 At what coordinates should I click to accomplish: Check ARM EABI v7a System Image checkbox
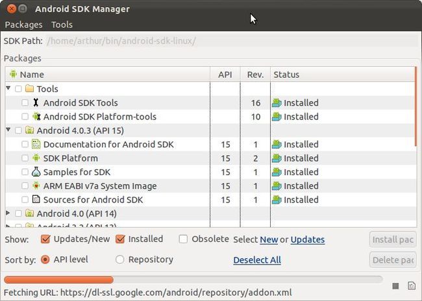25,186
